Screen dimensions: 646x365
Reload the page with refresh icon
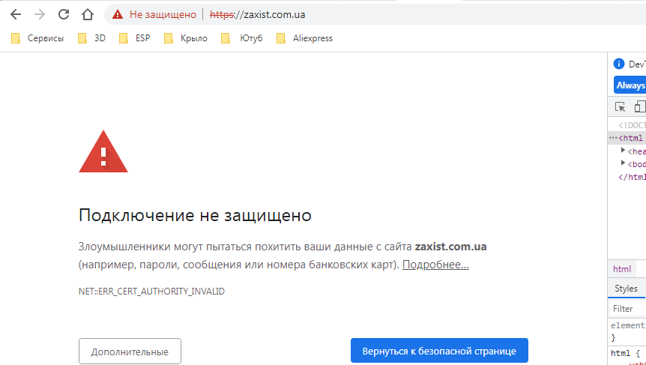(64, 14)
